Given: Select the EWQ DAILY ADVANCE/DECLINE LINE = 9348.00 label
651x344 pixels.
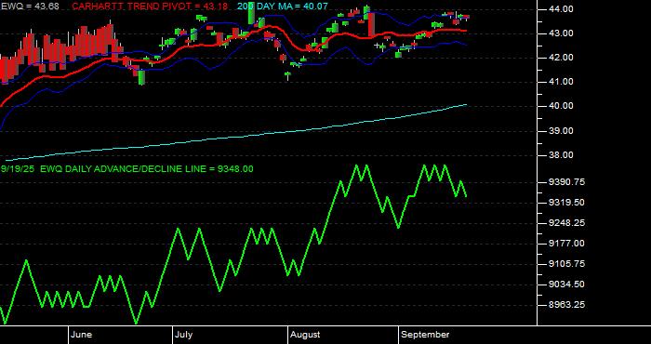Looking at the screenshot, I should click(147, 169).
